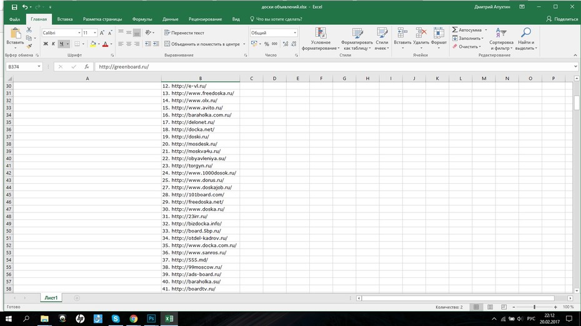581x326 pixels.
Task: Open number format Общий dropdown
Action: pyautogui.click(x=295, y=33)
